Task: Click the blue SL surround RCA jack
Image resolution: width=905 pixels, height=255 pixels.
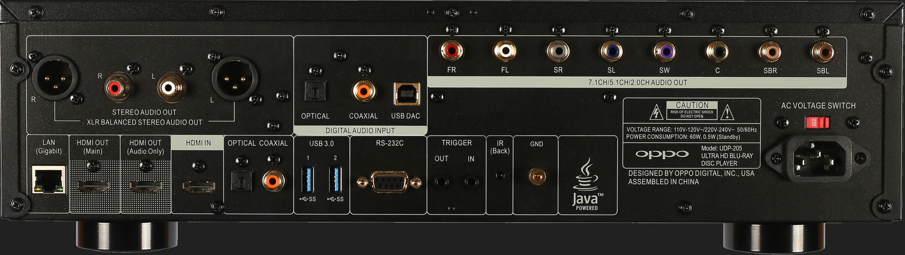Action: coord(611,51)
